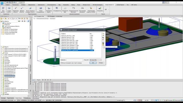The height and width of the screenshot is (103, 183).
Task: Switch to the Оформление ribbon tab
Action: (31, 5)
